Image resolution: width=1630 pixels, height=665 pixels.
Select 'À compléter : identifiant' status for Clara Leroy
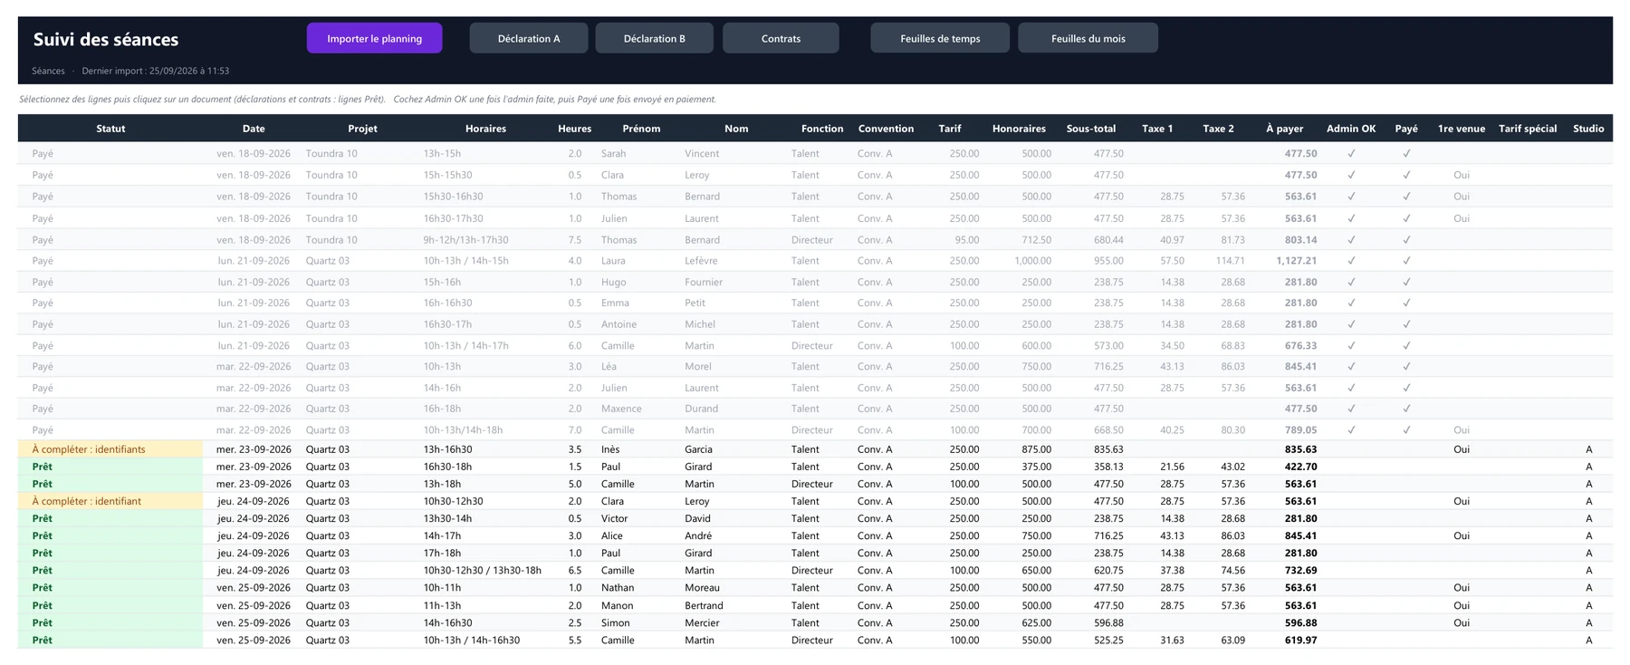[x=110, y=501]
